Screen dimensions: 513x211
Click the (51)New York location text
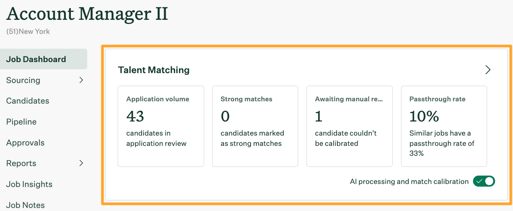(28, 32)
